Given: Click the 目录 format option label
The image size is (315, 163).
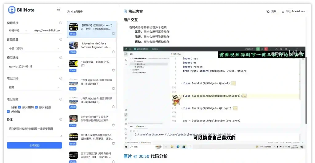Looking at the screenshot, I should (14, 107).
